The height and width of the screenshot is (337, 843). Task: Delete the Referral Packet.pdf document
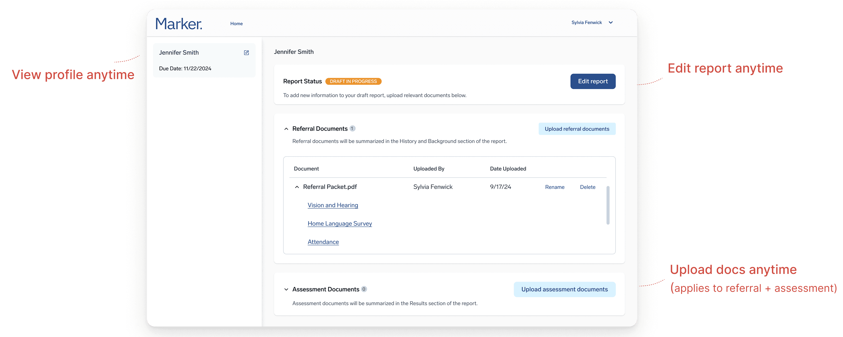[x=587, y=187]
